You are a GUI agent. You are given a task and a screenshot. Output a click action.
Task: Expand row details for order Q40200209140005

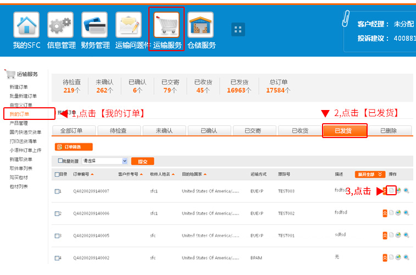pos(385,235)
